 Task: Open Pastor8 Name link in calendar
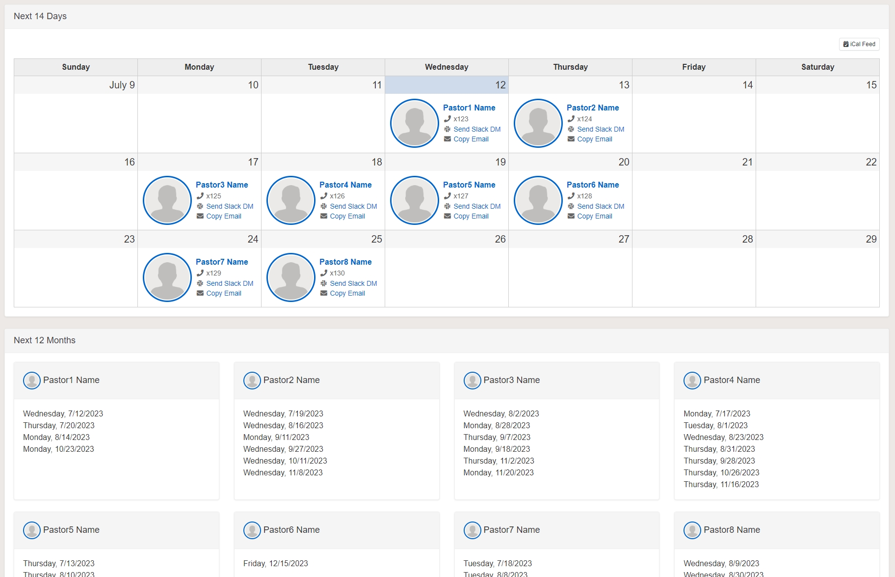[x=345, y=262]
